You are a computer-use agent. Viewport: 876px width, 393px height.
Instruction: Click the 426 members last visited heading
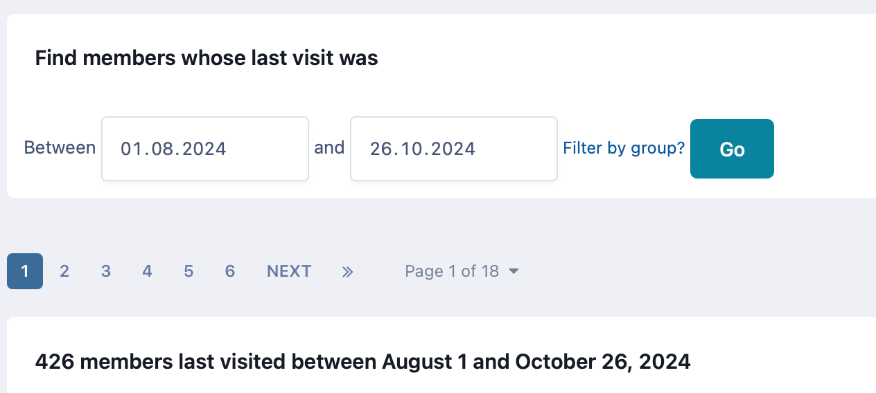tap(362, 361)
